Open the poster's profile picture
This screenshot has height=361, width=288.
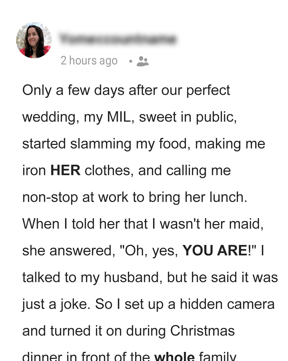click(x=34, y=40)
